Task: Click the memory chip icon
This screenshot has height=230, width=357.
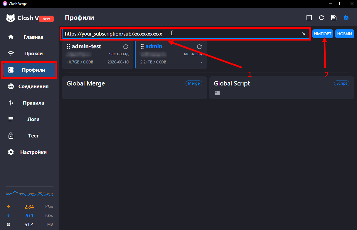Action: point(9,224)
